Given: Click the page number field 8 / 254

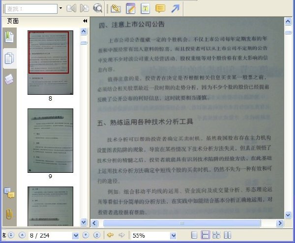Looking at the screenshot, I should point(51,236).
